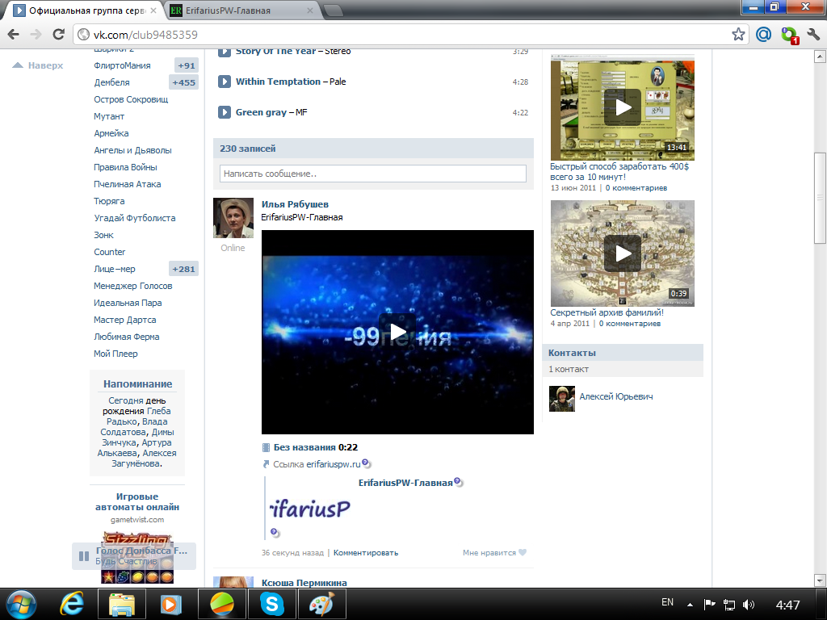Open the Мой Плеер app link
Image resolution: width=827 pixels, height=620 pixels.
(x=115, y=354)
